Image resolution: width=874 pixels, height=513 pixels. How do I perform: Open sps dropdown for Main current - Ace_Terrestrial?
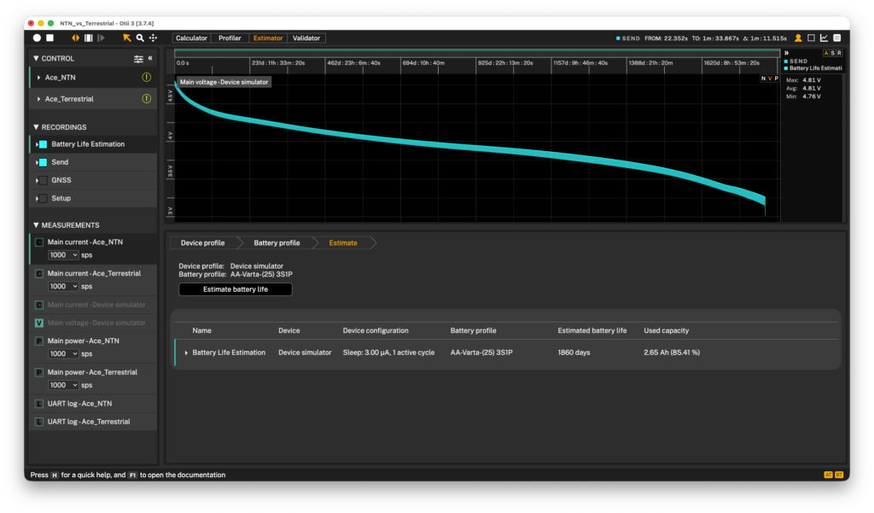click(x=63, y=287)
